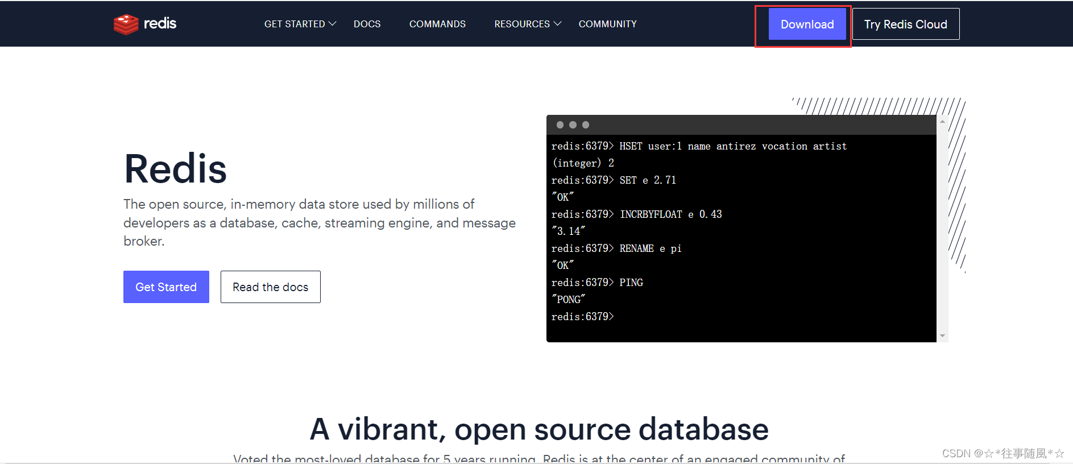Click the Redis main heading

click(175, 169)
